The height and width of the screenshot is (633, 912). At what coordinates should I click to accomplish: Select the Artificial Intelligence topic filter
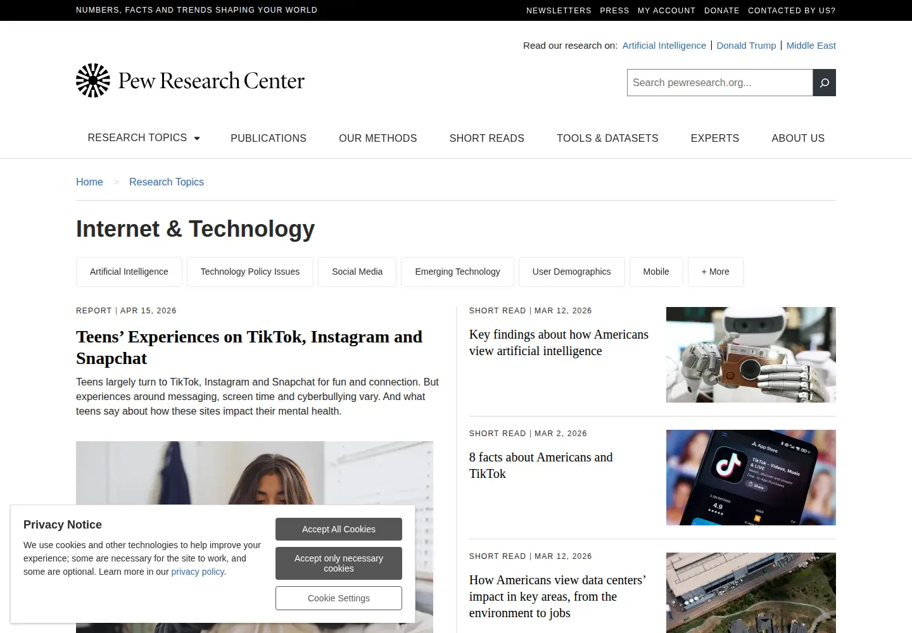pyautogui.click(x=129, y=272)
